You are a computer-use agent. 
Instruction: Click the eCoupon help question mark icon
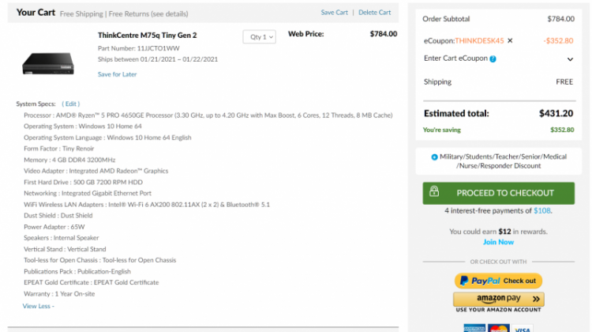pos(493,58)
